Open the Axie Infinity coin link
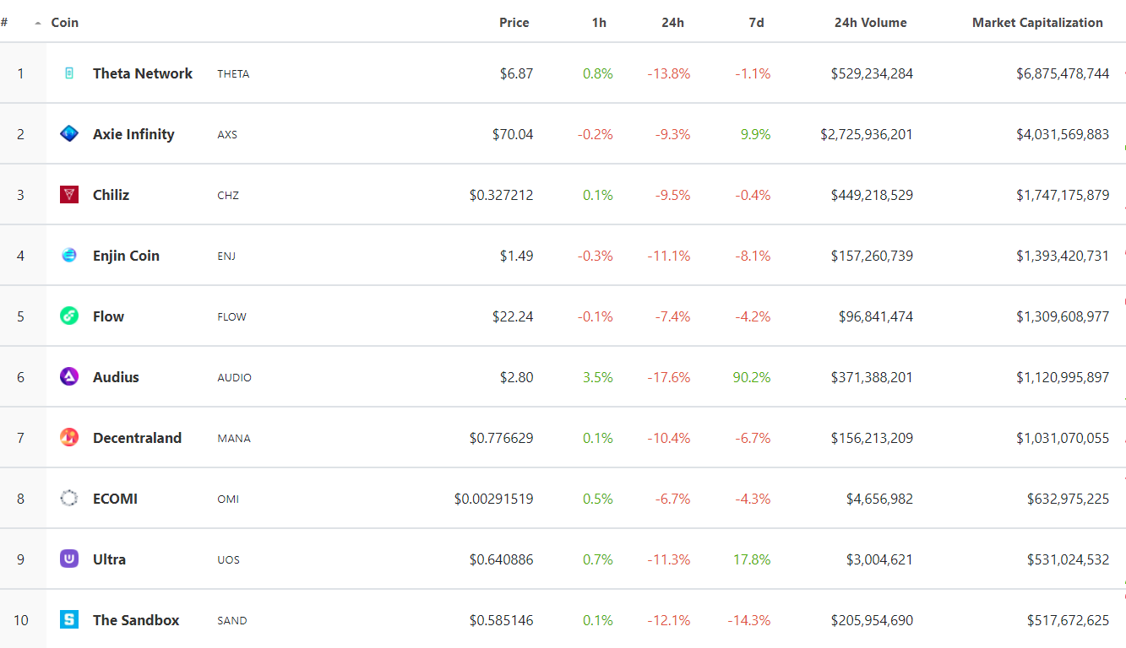The image size is (1126, 648). tap(133, 134)
